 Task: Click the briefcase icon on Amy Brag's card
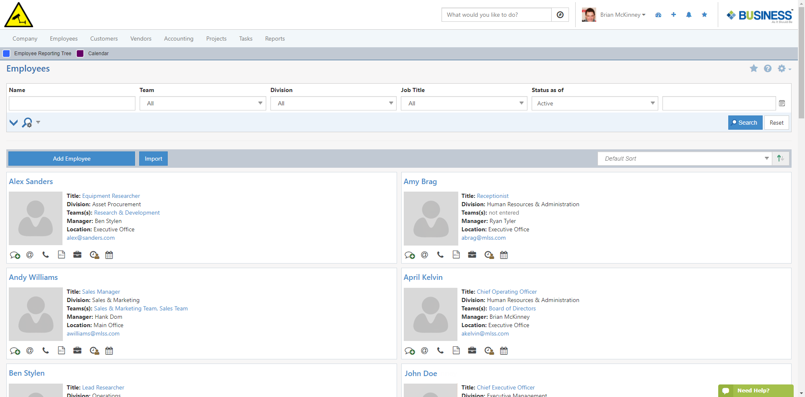[472, 255]
